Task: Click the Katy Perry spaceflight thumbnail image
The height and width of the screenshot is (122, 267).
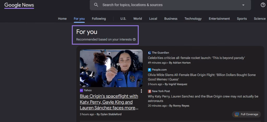Action: click(111, 68)
